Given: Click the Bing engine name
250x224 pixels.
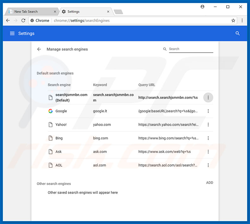Looking at the screenshot, I should point(59,138).
